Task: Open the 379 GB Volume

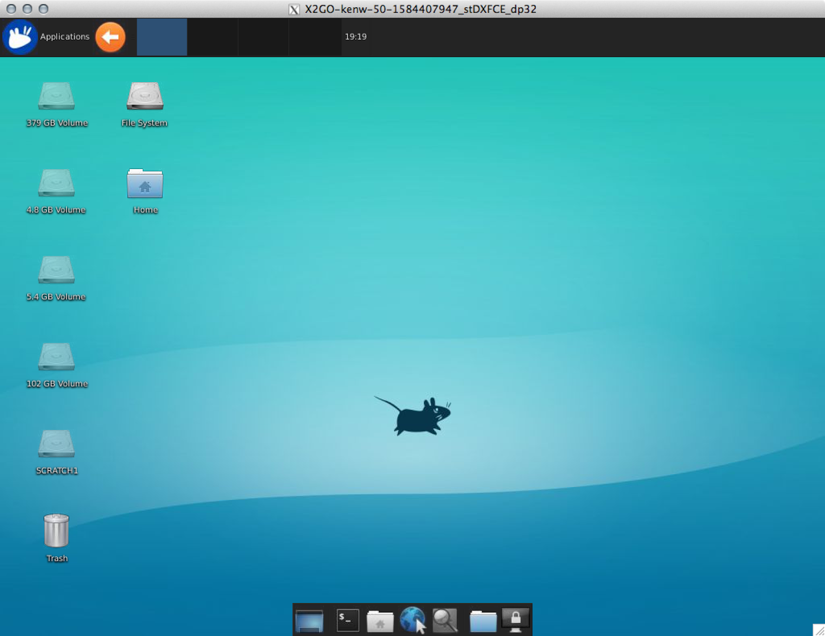Action: [57, 97]
